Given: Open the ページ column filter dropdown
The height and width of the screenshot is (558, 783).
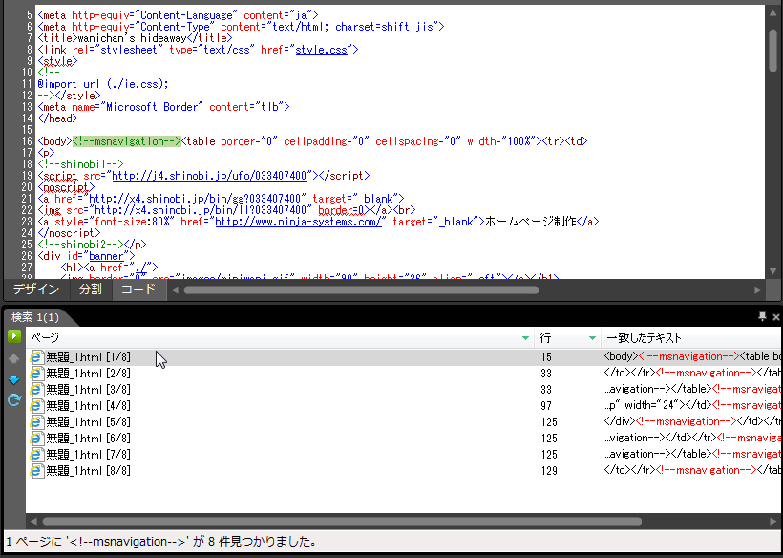Looking at the screenshot, I should pyautogui.click(x=525, y=338).
